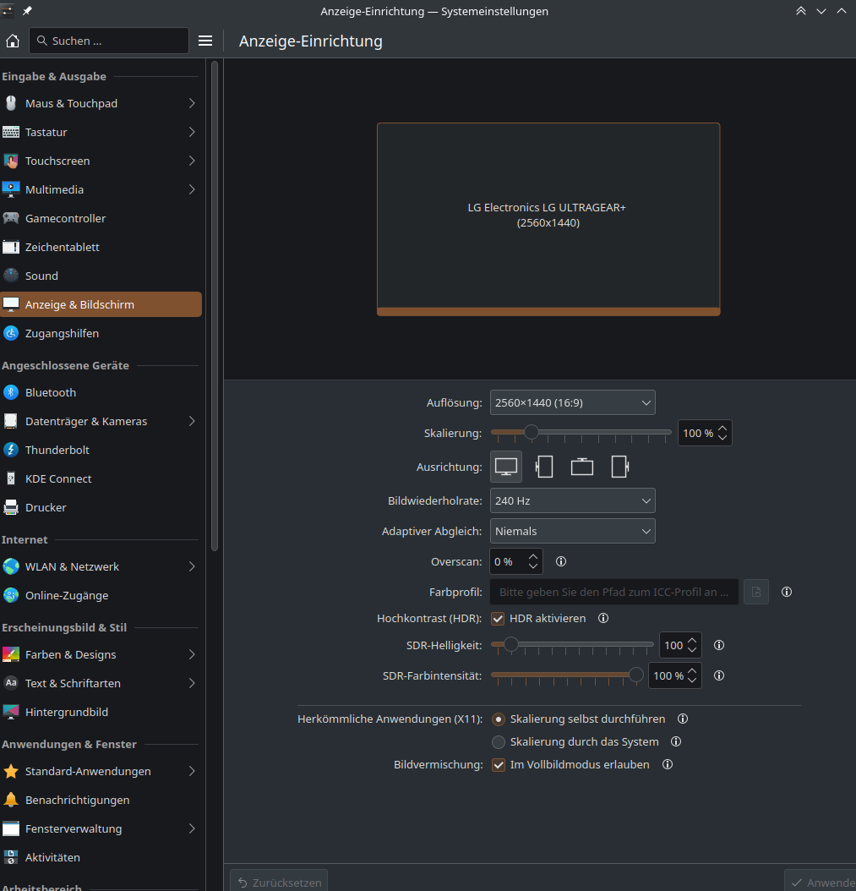Open Benachrichtigungen settings

tap(101, 800)
